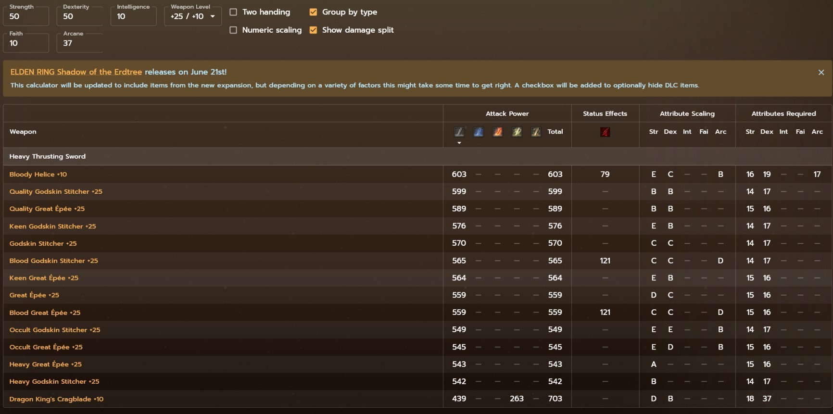833x414 pixels.
Task: Edit the Arcane input field
Action: coord(80,43)
